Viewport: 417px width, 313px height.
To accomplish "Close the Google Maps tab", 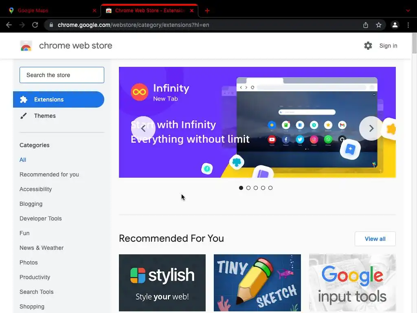I will [94, 11].
